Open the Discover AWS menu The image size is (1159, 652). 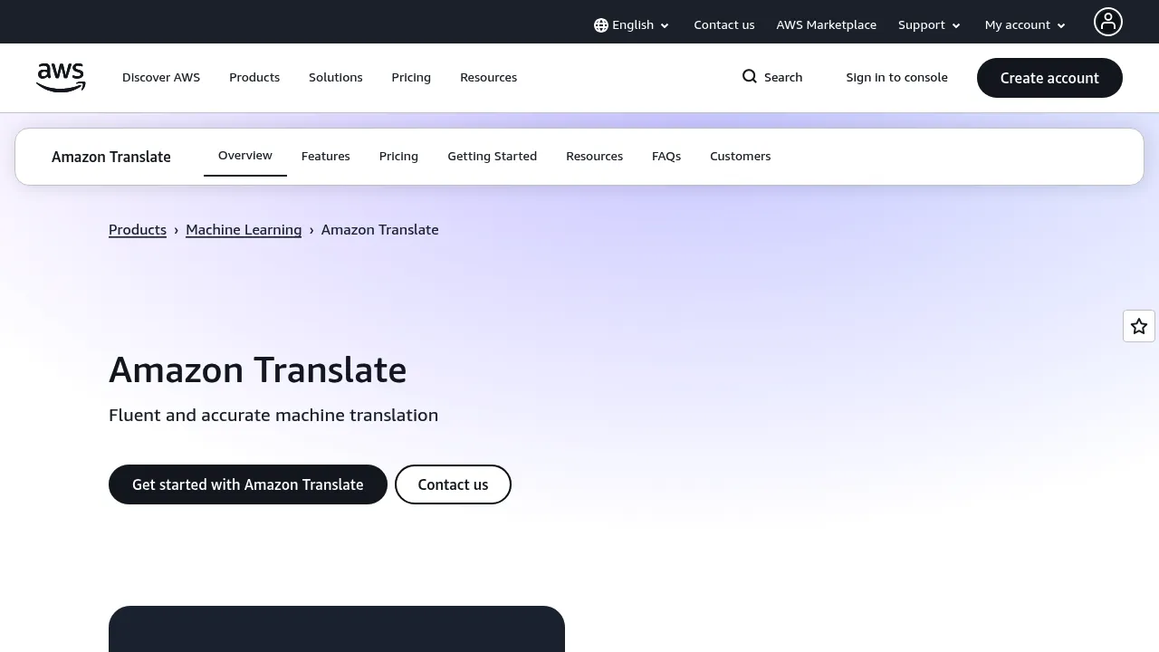pos(161,78)
